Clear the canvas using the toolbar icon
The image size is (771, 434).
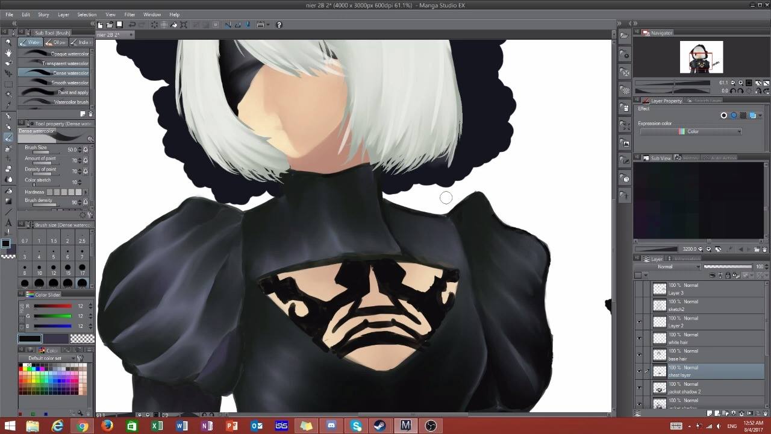click(x=154, y=25)
